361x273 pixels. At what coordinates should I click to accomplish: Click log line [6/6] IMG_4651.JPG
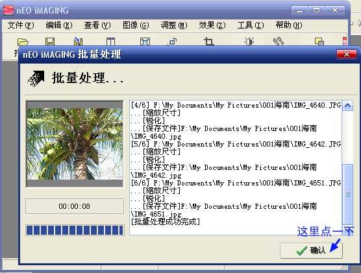click(236, 183)
